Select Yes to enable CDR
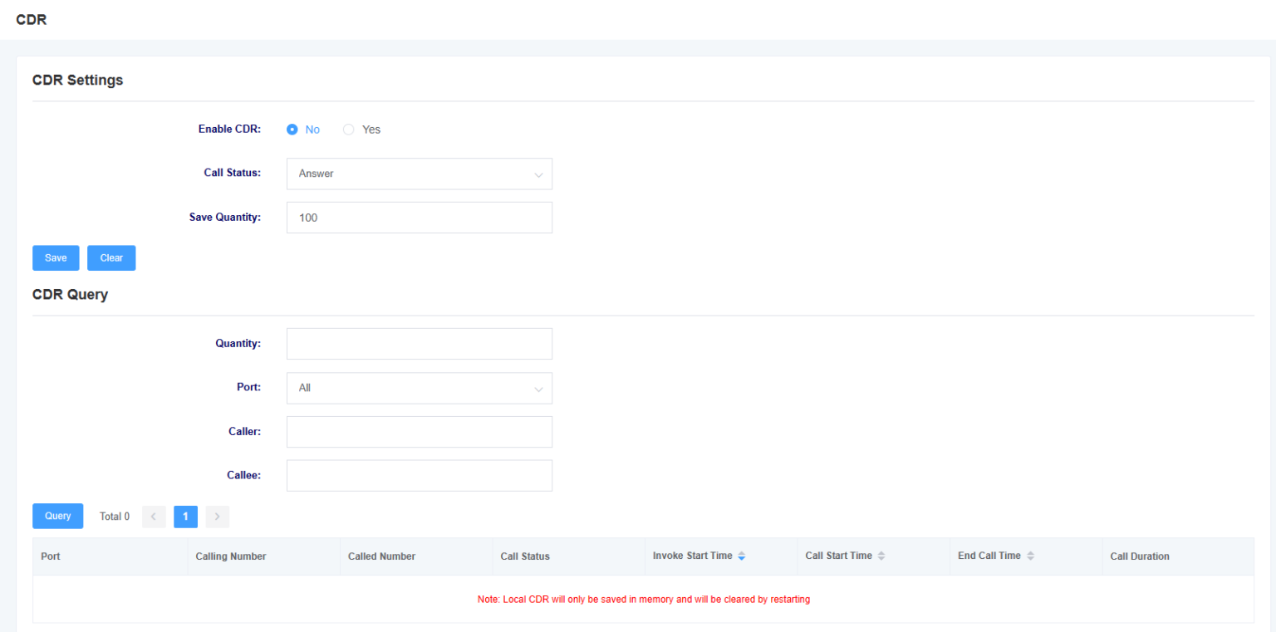Screen dimensions: 1276x632 tap(349, 130)
